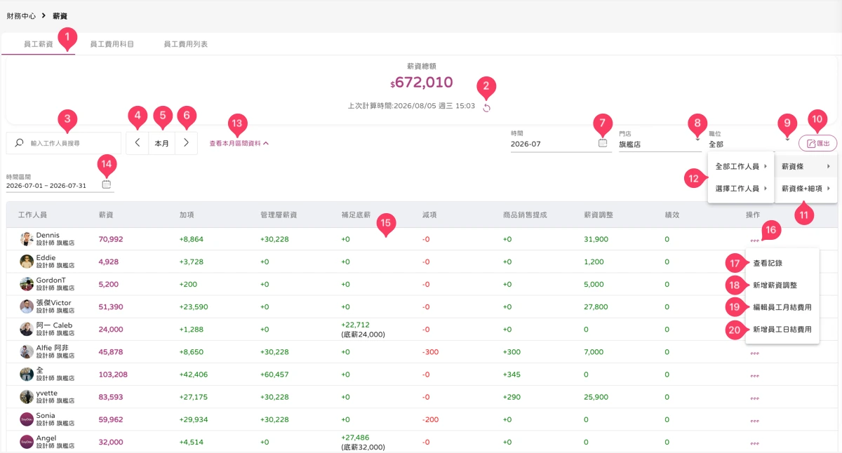Click 阿一 Caleb's avatar photo

click(x=27, y=329)
